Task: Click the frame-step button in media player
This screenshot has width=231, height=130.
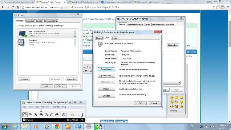Action: point(63,115)
